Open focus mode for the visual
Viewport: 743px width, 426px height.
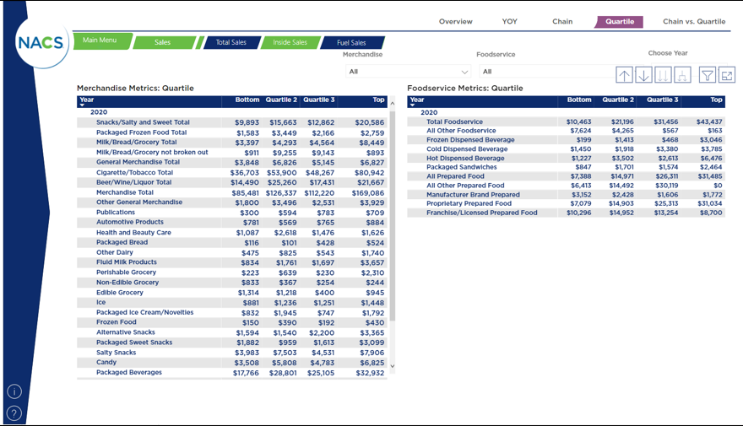[x=727, y=75]
